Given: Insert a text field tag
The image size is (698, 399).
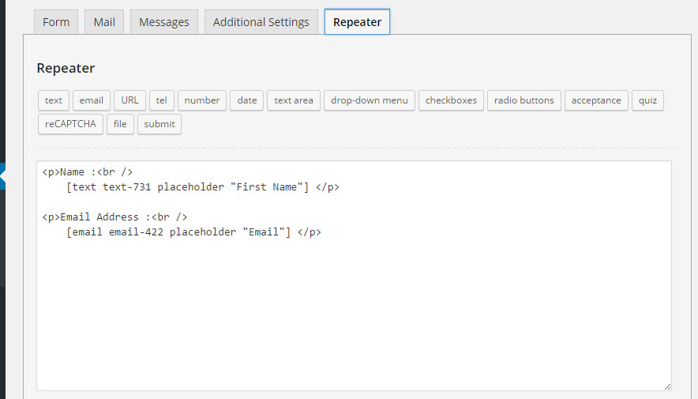Looking at the screenshot, I should click(x=54, y=100).
